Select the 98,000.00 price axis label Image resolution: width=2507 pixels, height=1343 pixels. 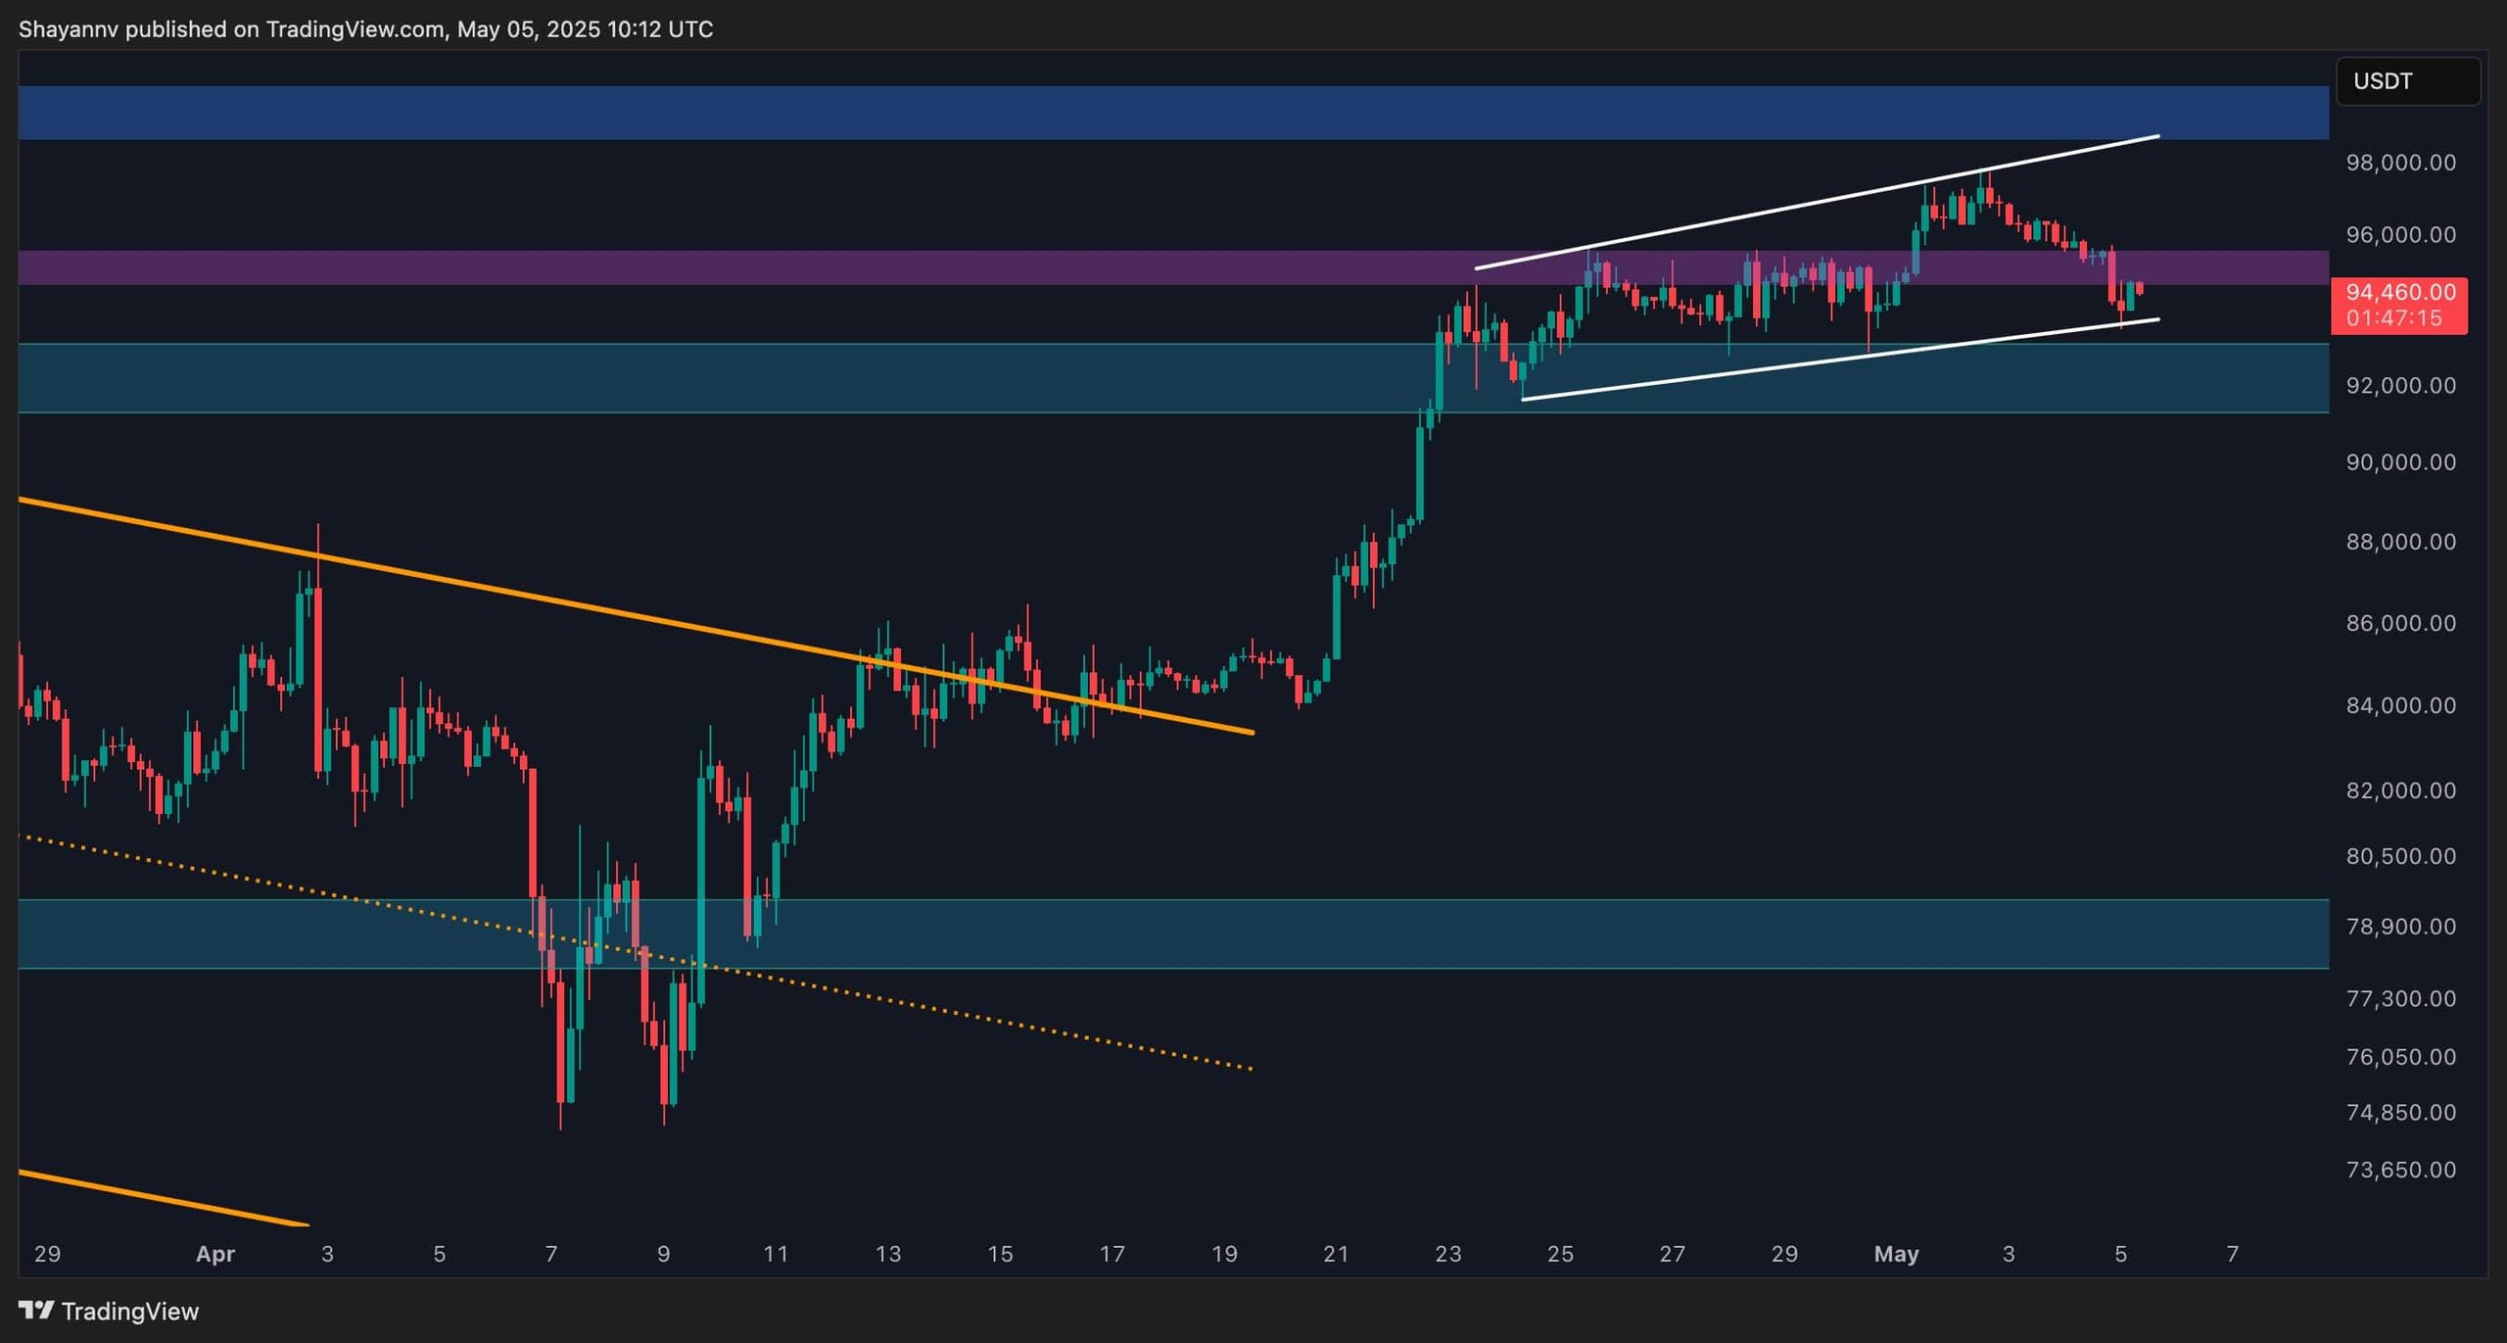point(2400,163)
